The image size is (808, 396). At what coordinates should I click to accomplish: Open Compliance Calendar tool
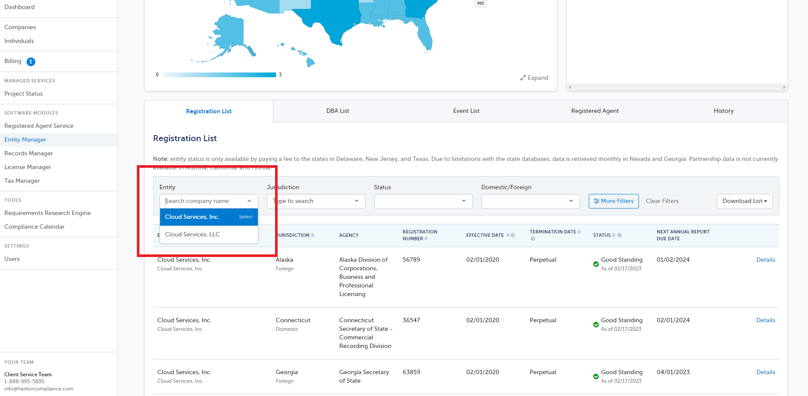pos(35,227)
